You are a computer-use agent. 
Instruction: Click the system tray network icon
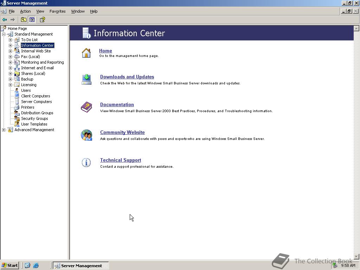[335, 265]
